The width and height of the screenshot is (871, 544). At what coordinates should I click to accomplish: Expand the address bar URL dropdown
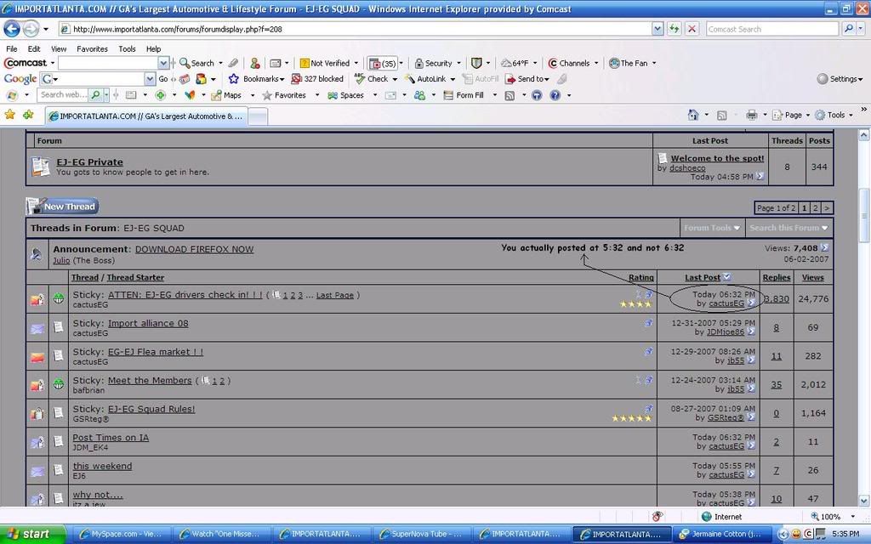(x=658, y=29)
